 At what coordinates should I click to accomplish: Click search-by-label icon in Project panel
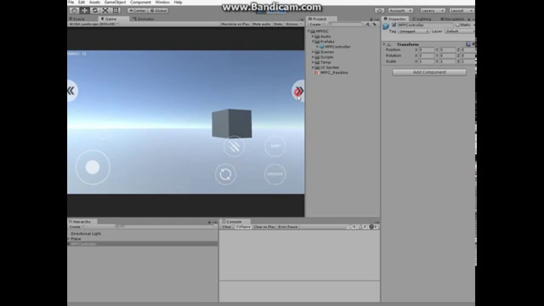point(374,24)
